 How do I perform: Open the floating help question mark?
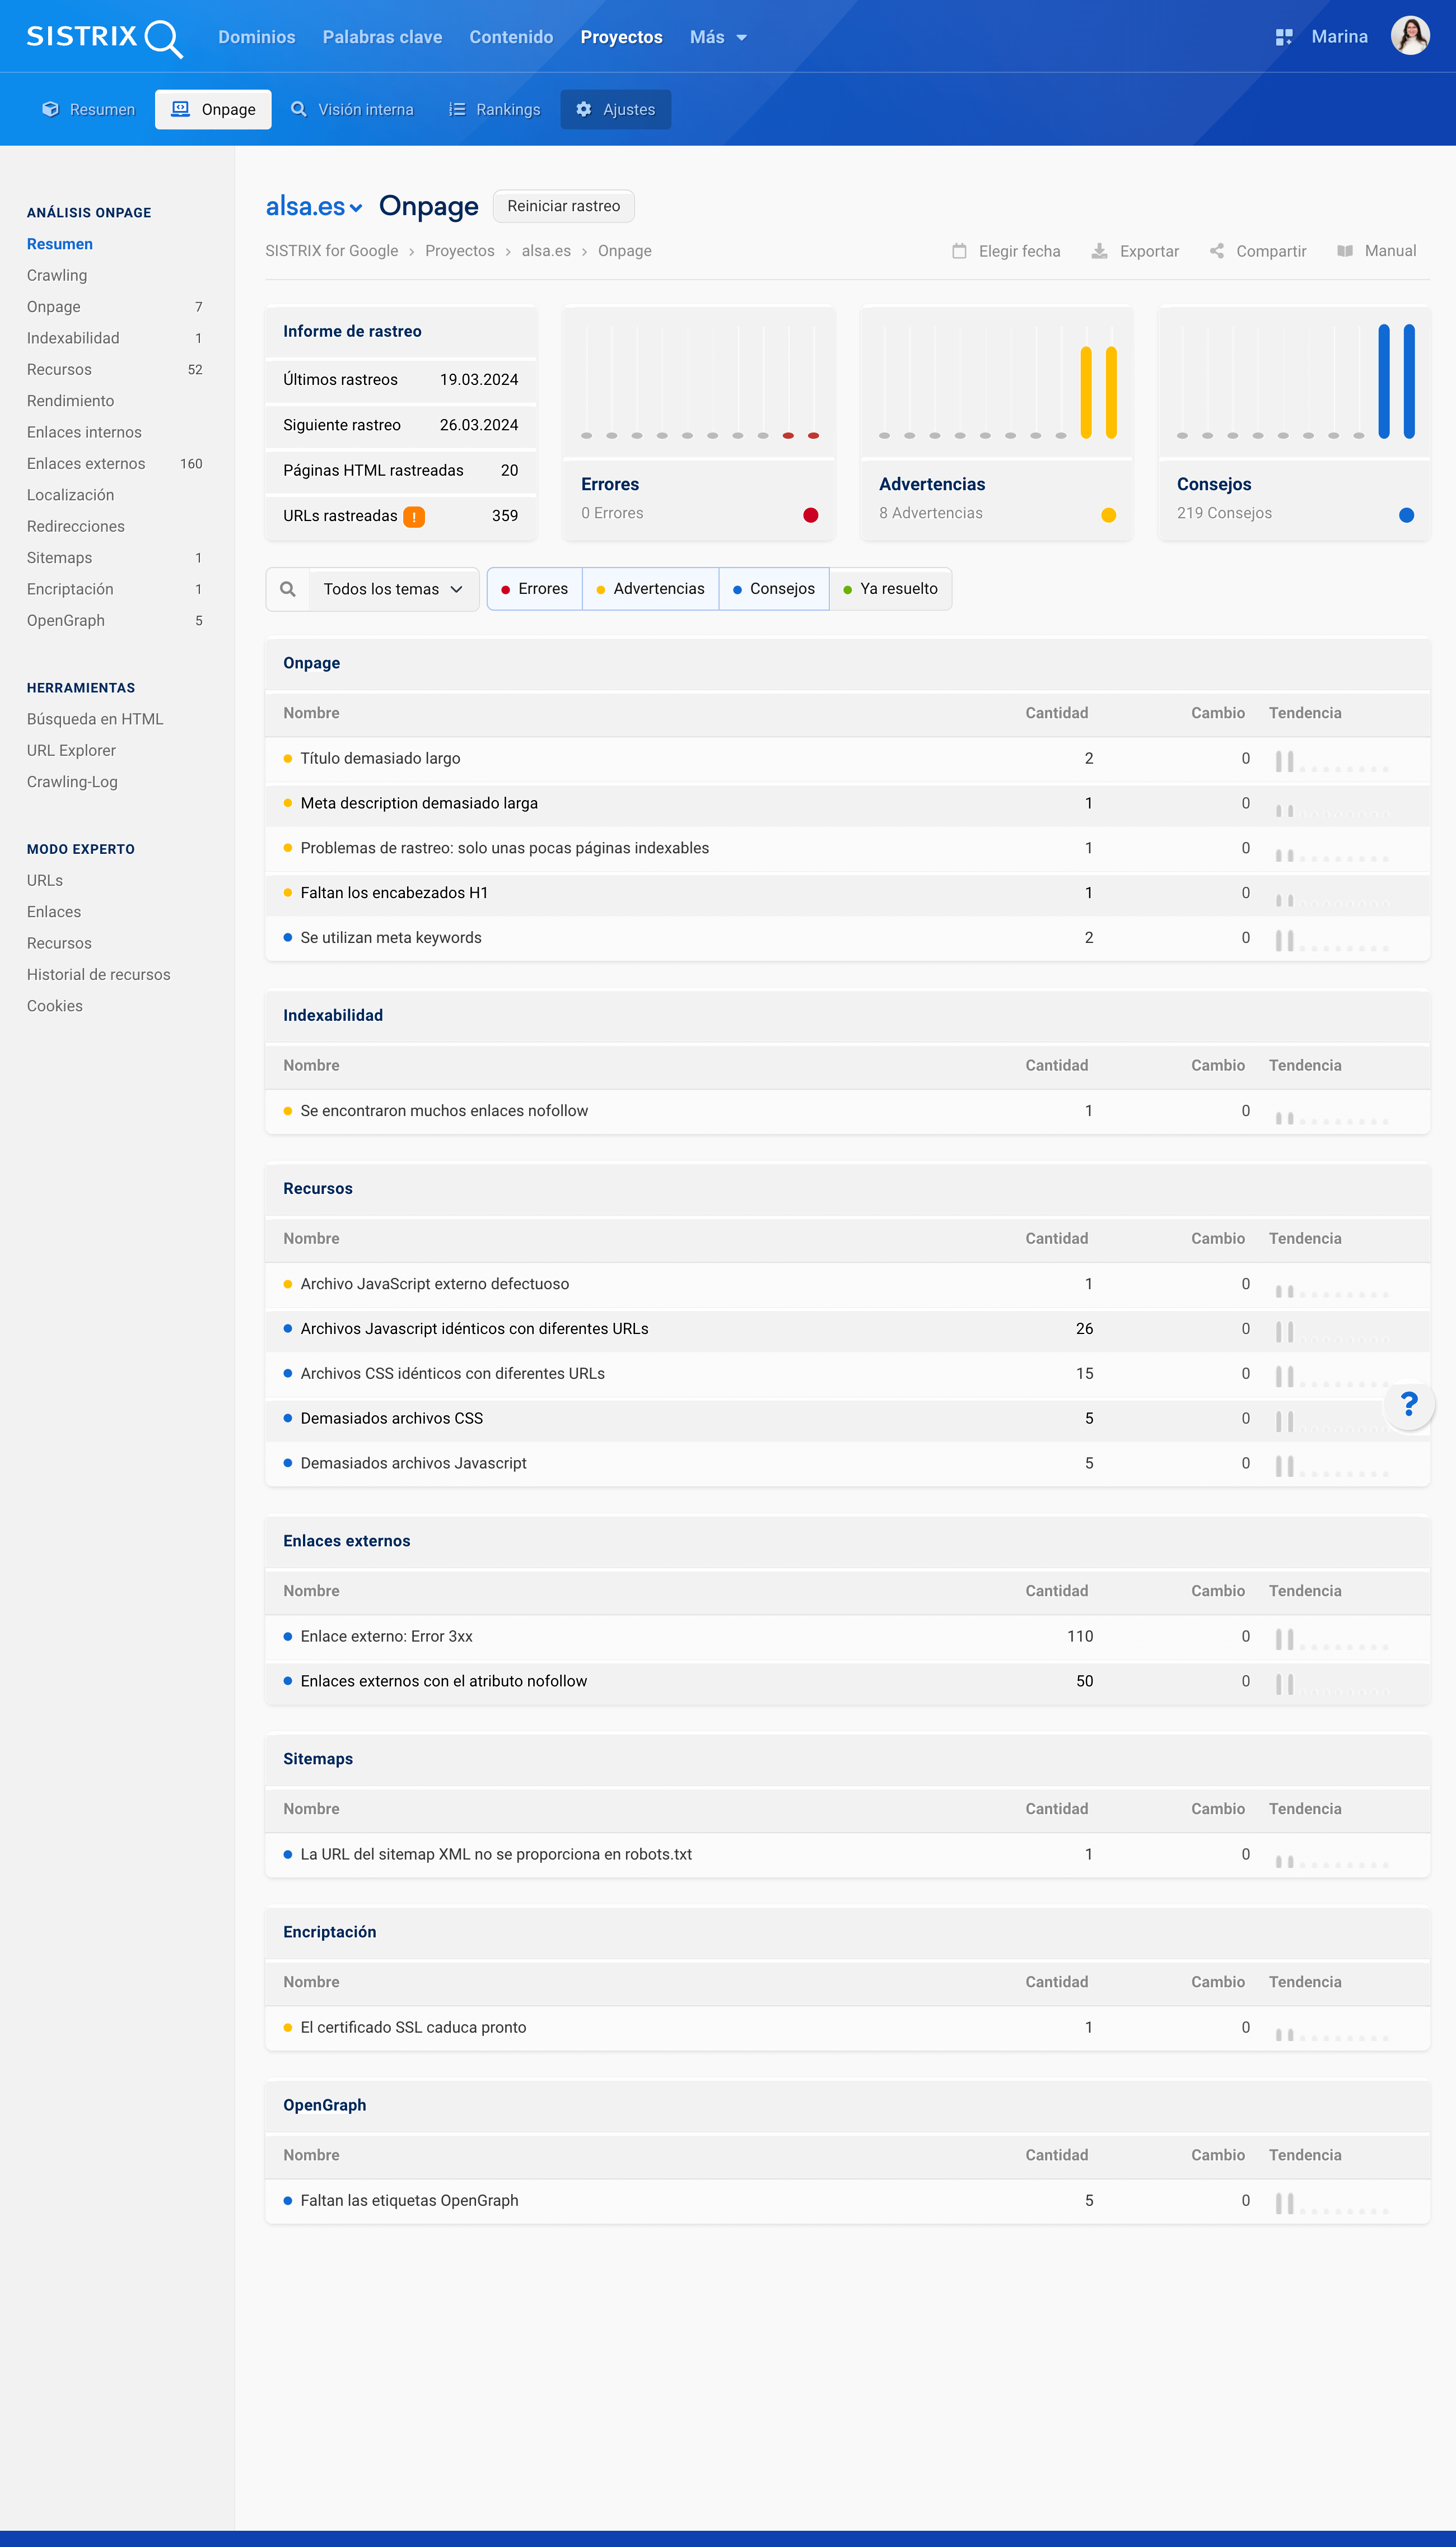[1409, 1405]
